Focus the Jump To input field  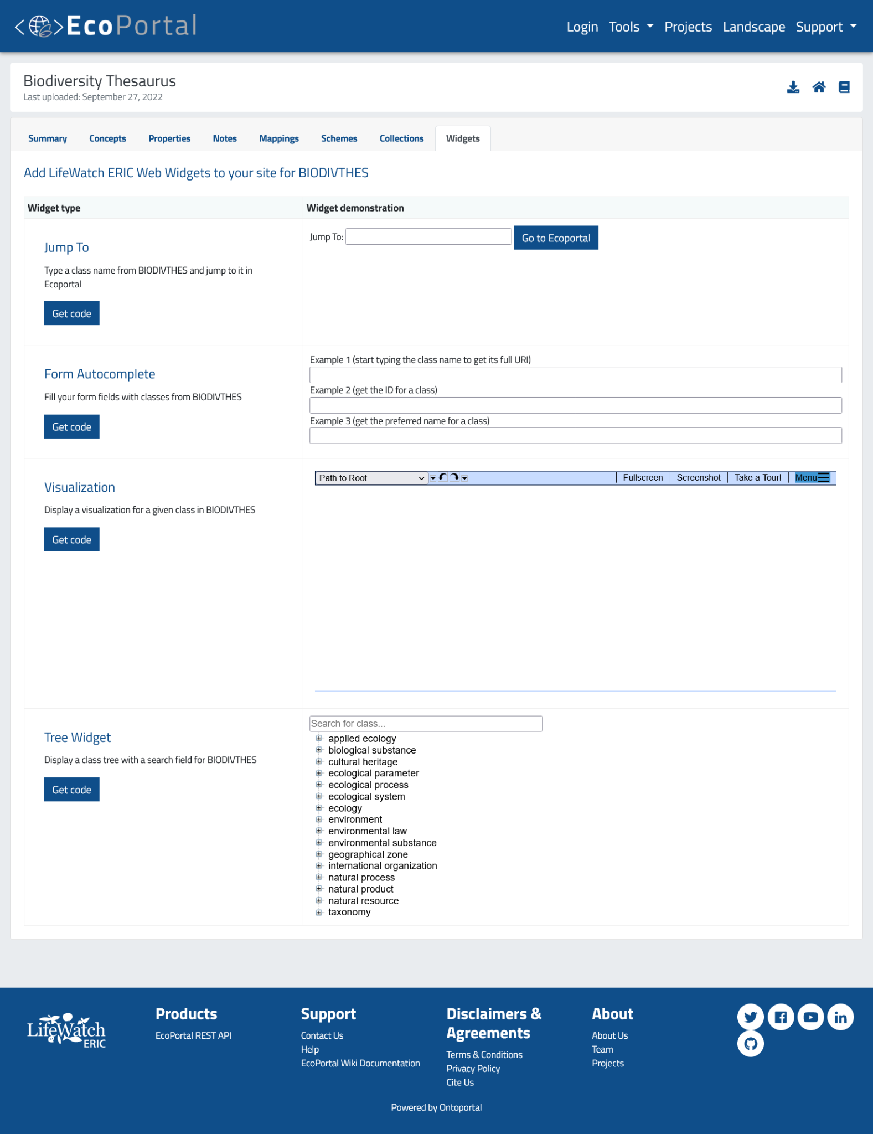coord(428,236)
